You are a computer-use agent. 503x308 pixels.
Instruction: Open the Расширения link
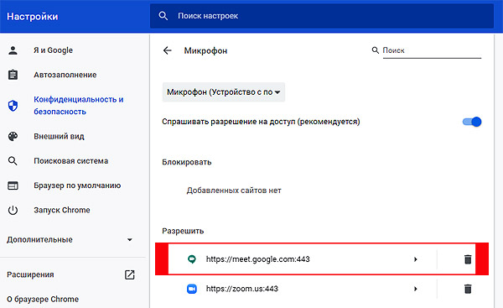point(30,274)
